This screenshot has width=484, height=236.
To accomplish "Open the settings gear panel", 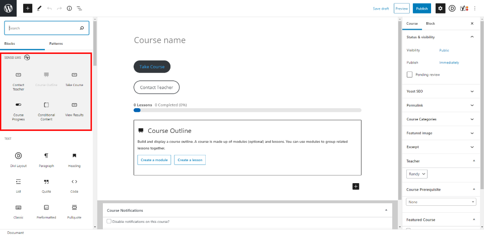I will pyautogui.click(x=440, y=9).
